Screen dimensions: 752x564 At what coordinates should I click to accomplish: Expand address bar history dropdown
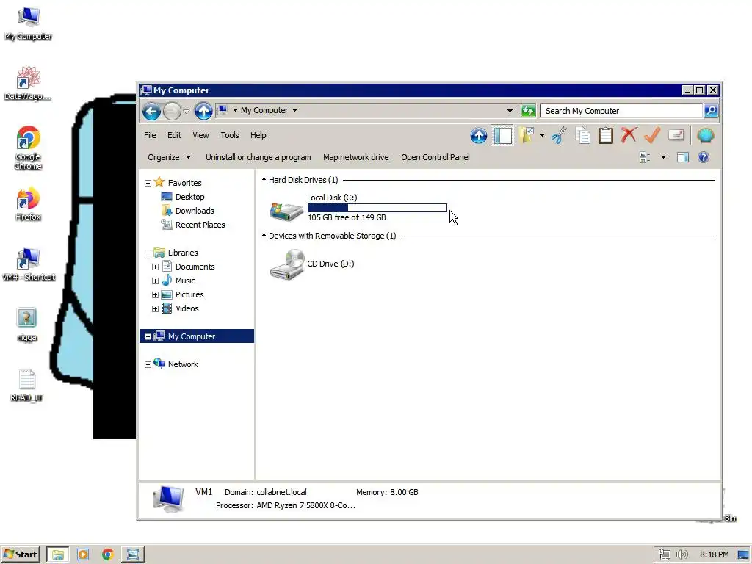pyautogui.click(x=510, y=111)
